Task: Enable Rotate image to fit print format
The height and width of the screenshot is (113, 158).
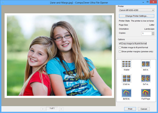Action: (x=120, y=47)
